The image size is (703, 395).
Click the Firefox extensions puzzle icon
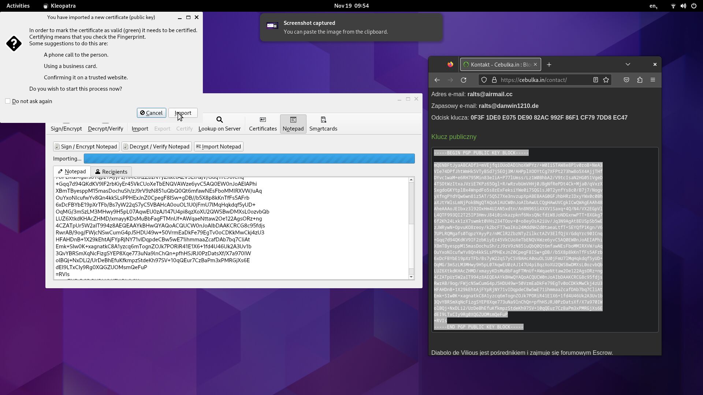[x=640, y=80]
